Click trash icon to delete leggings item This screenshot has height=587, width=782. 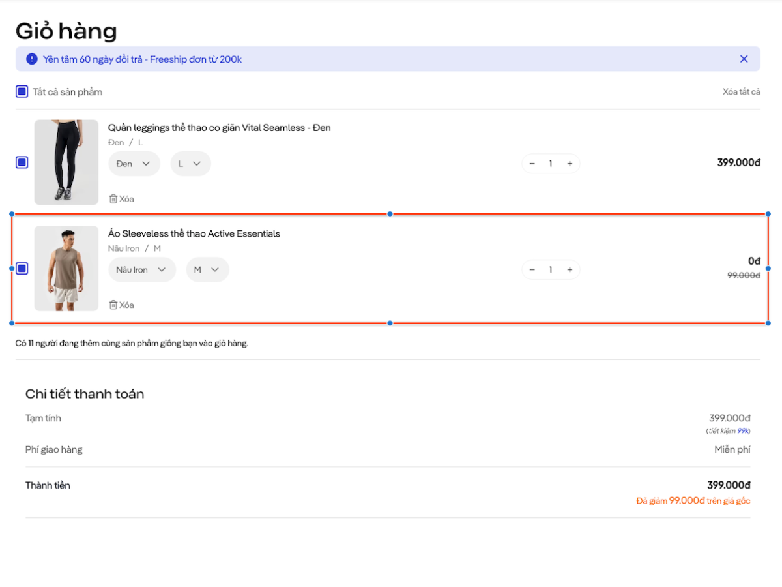113,199
